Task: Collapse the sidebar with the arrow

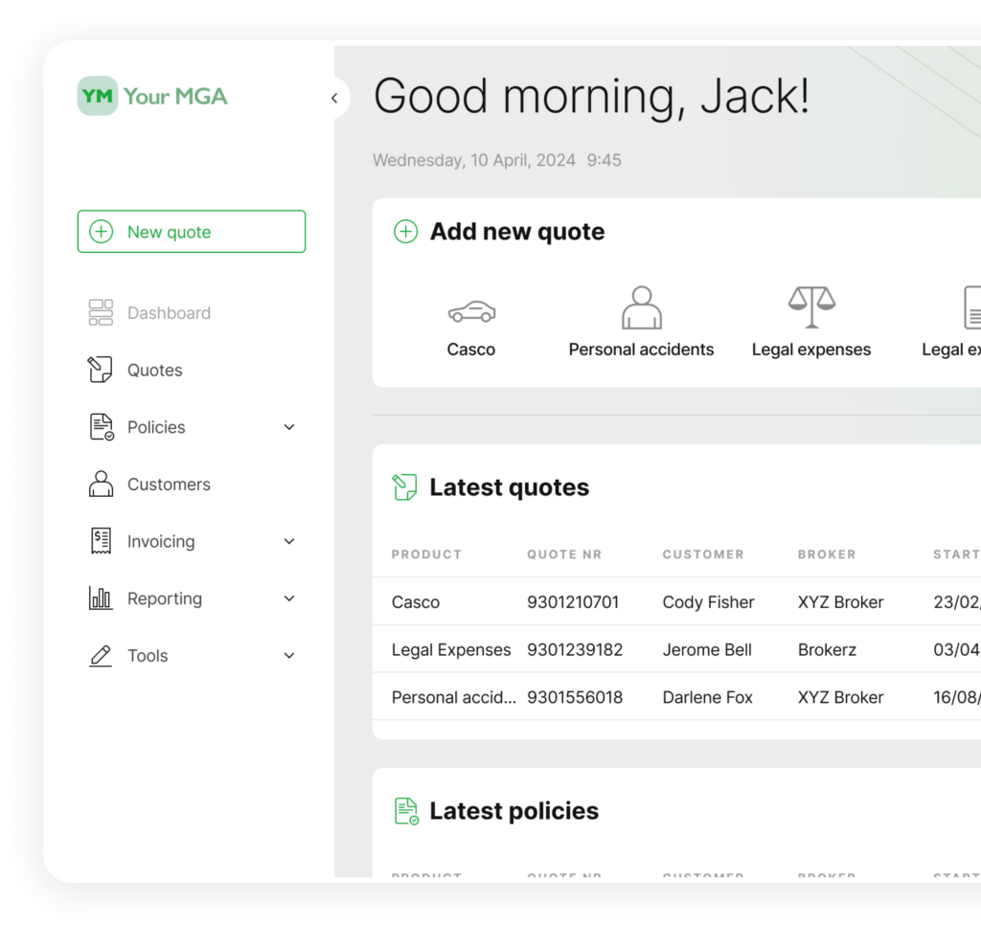Action: point(334,99)
